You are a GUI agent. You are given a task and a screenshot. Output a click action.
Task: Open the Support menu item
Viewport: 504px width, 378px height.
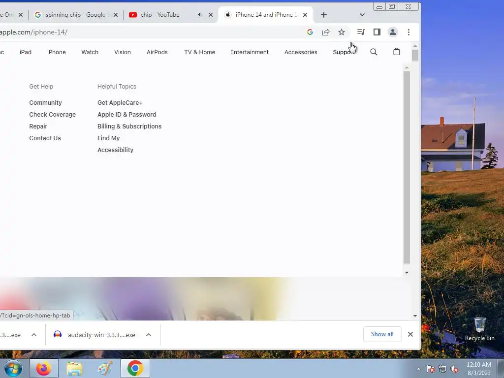(344, 52)
